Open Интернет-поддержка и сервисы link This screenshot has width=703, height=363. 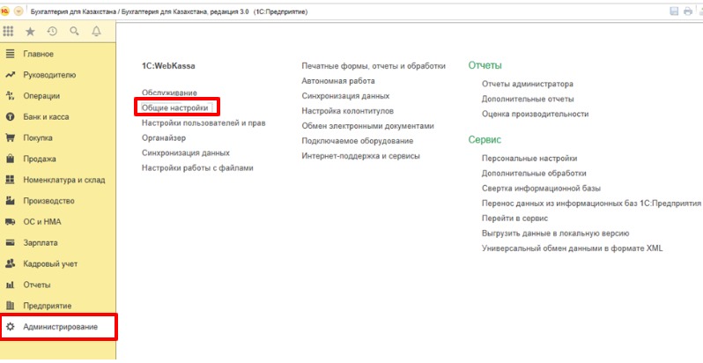(361, 156)
